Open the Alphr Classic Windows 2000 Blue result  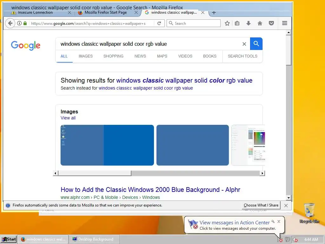click(x=150, y=190)
